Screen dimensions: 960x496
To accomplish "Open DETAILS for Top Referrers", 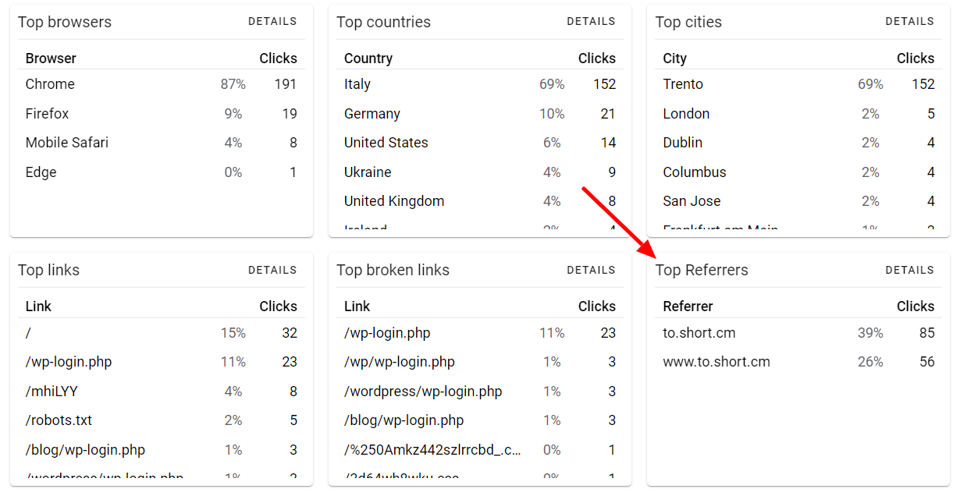I will (909, 269).
